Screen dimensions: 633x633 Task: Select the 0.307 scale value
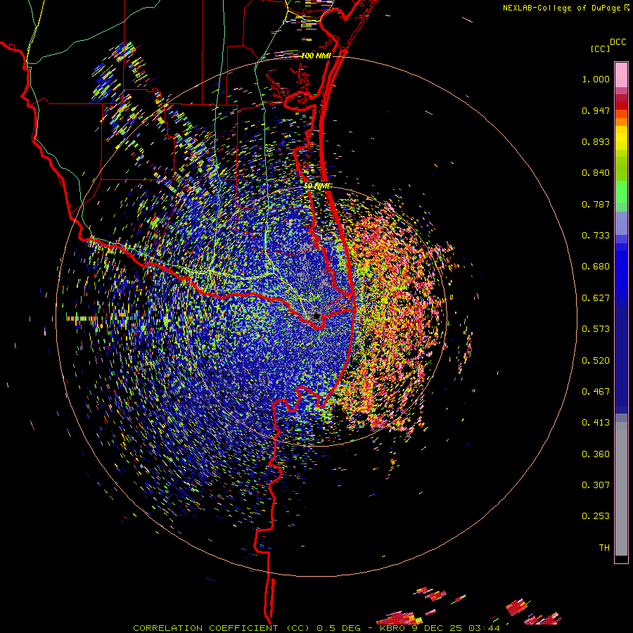coord(596,485)
